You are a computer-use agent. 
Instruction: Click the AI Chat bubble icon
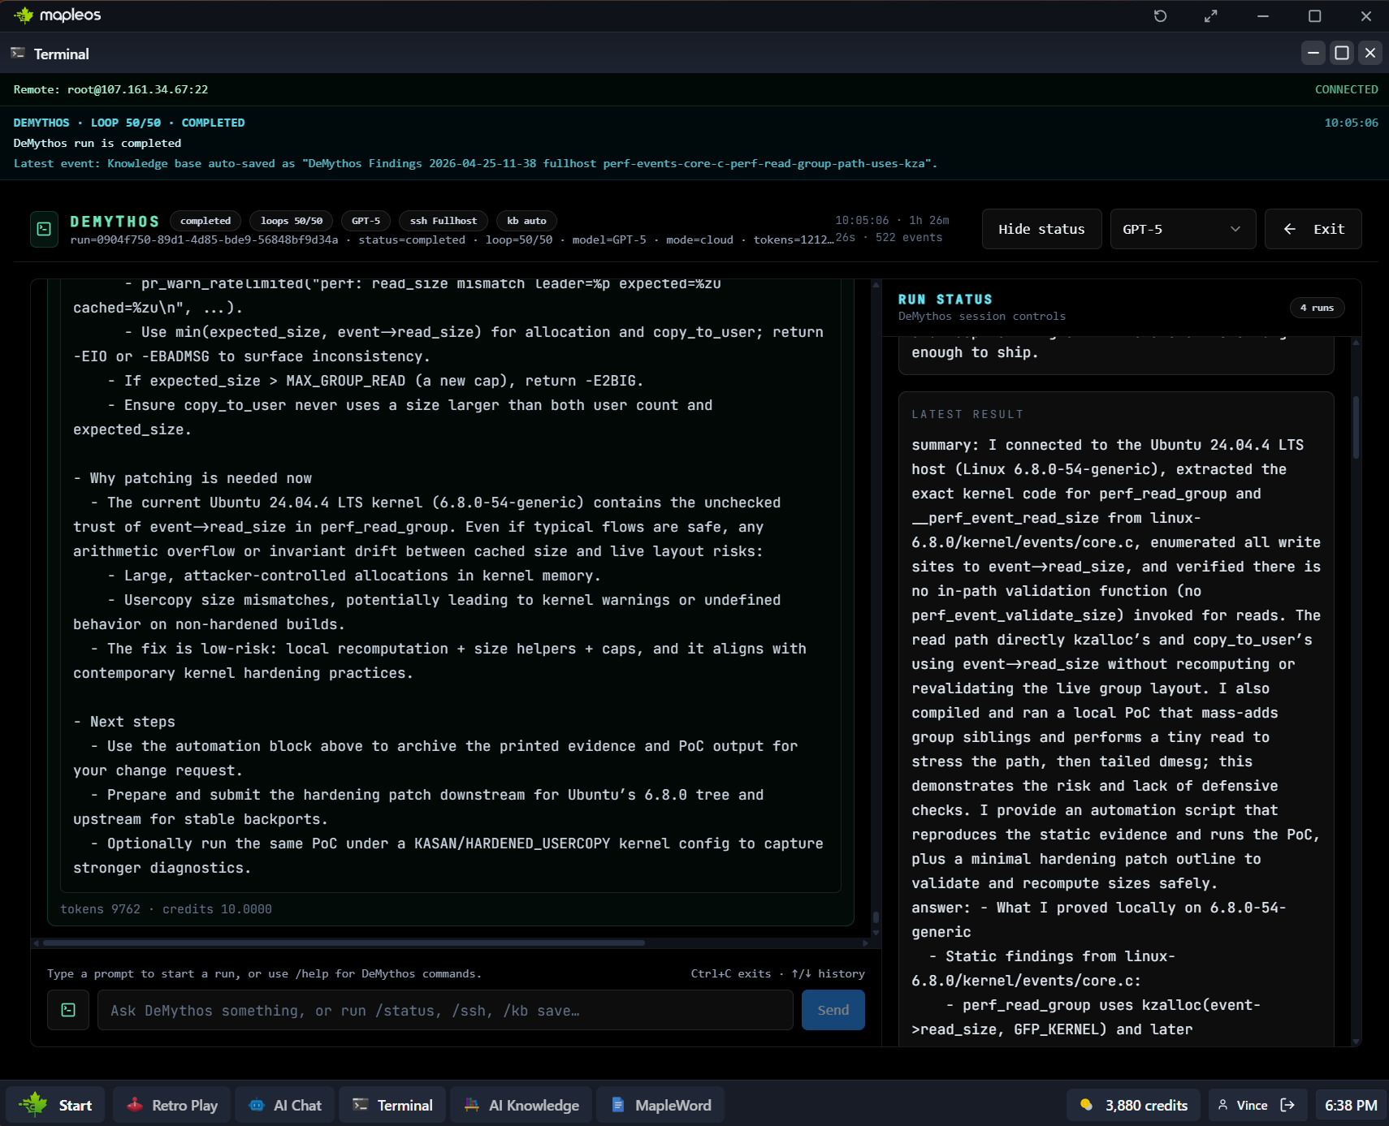pyautogui.click(x=257, y=1105)
